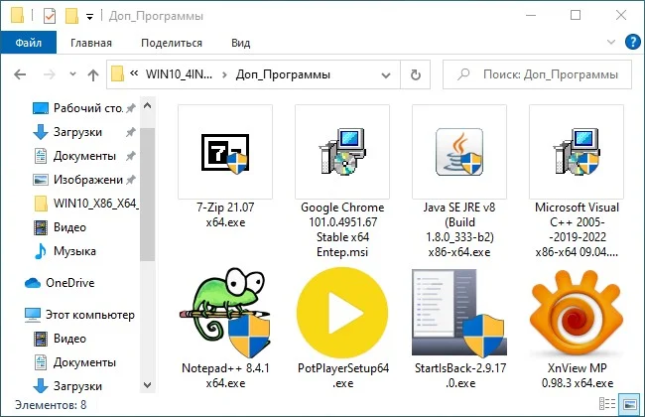The height and width of the screenshot is (417, 645).
Task: Select the Notepad++ 8.4.1 chameleon icon
Action: [x=225, y=313]
